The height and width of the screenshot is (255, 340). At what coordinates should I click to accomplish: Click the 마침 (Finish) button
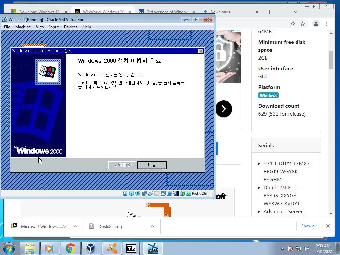pos(152,165)
